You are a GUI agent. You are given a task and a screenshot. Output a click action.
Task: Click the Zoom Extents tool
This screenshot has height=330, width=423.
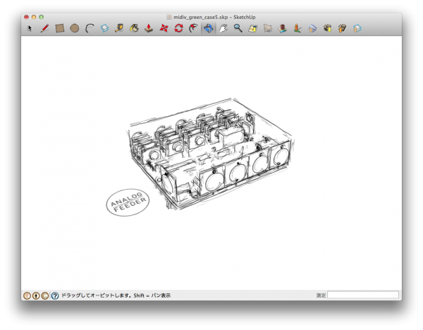252,29
